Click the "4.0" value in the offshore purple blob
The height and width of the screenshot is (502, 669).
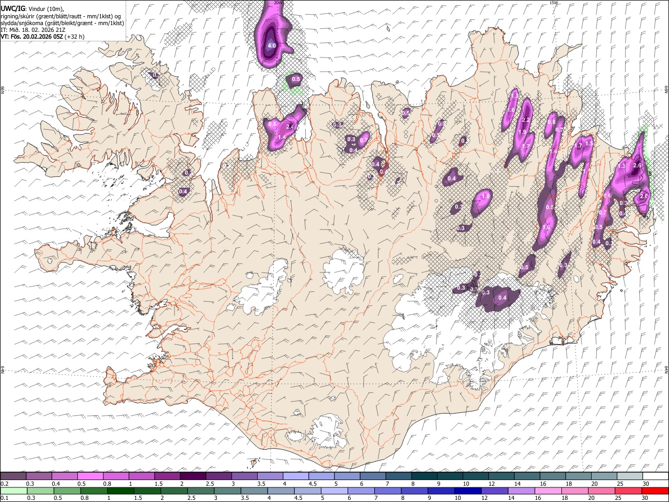(x=272, y=46)
